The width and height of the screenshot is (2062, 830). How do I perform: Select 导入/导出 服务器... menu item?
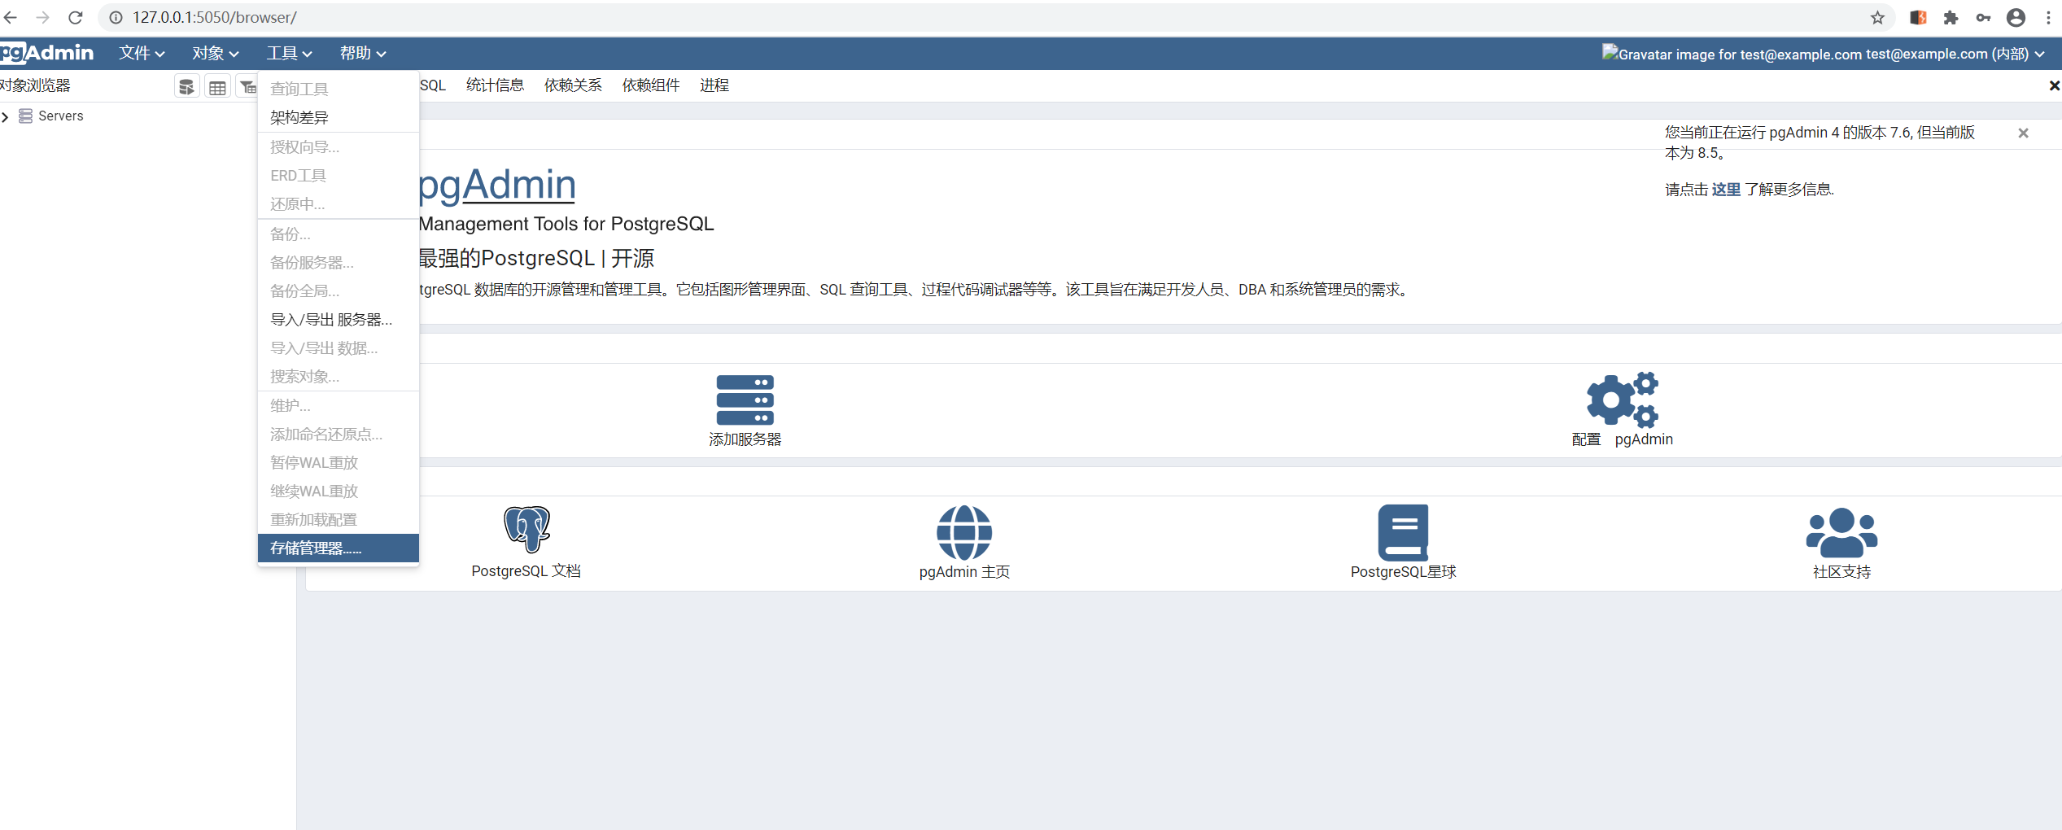338,320
